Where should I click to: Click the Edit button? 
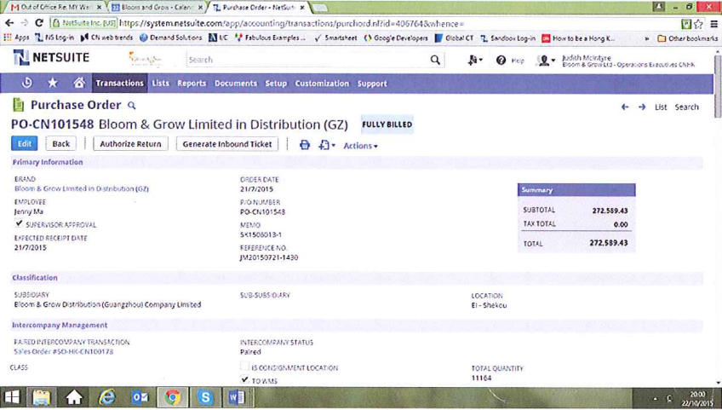click(x=25, y=143)
